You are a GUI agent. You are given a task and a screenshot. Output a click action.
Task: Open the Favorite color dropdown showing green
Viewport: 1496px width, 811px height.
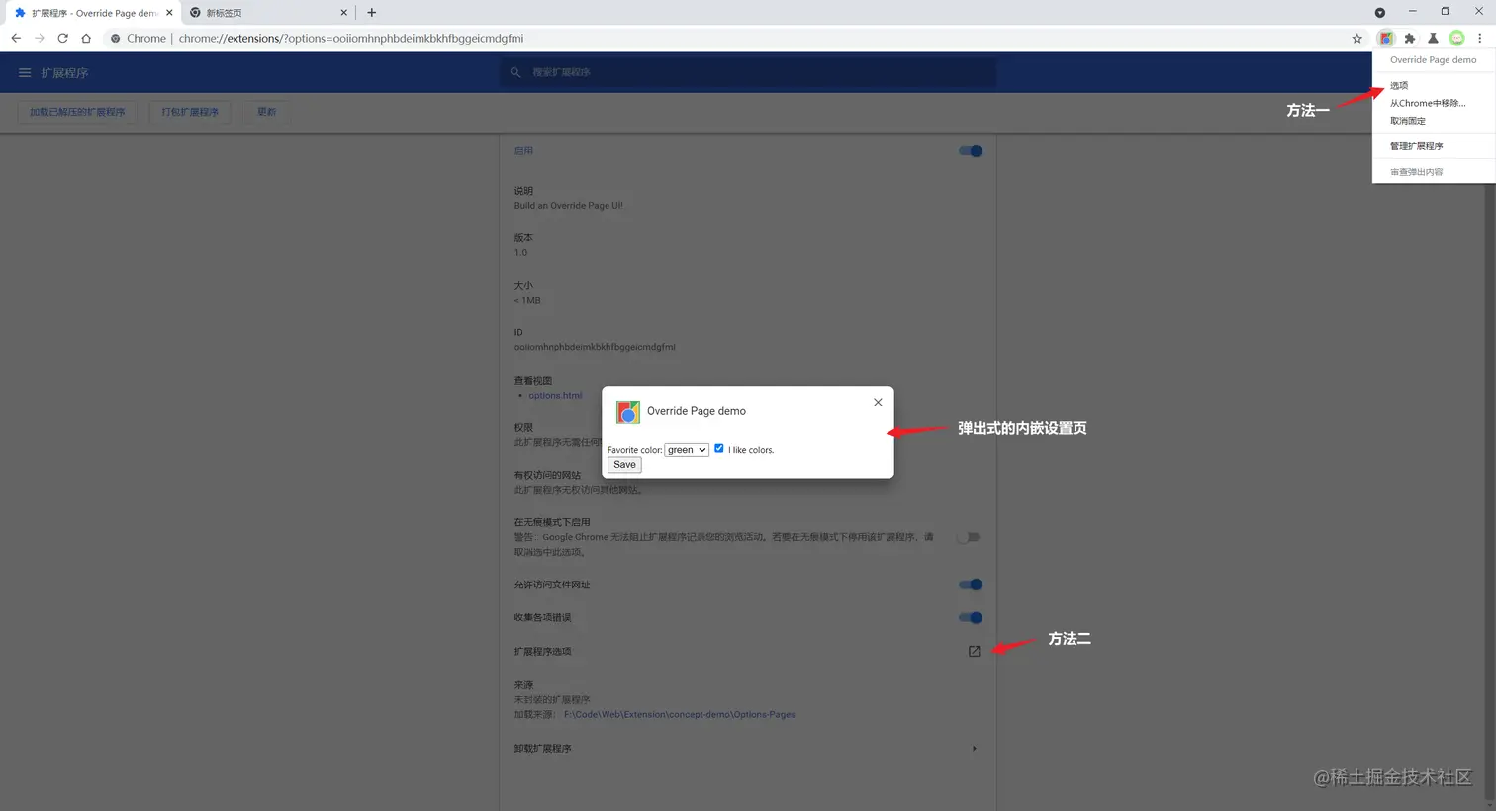coord(686,449)
